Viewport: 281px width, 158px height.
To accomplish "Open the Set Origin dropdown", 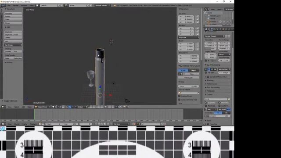I will (13, 45).
